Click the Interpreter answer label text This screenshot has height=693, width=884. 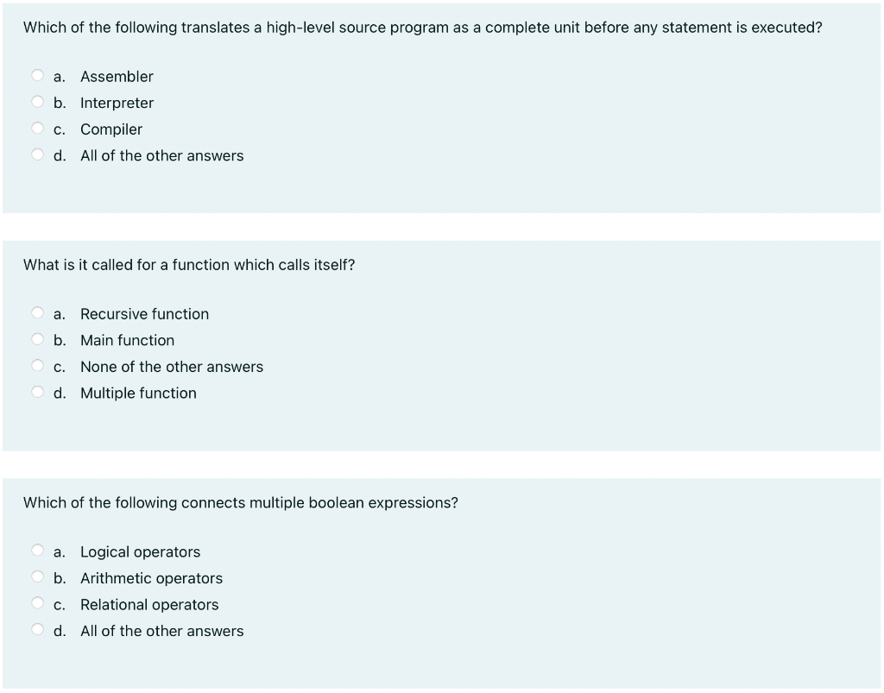tap(117, 103)
